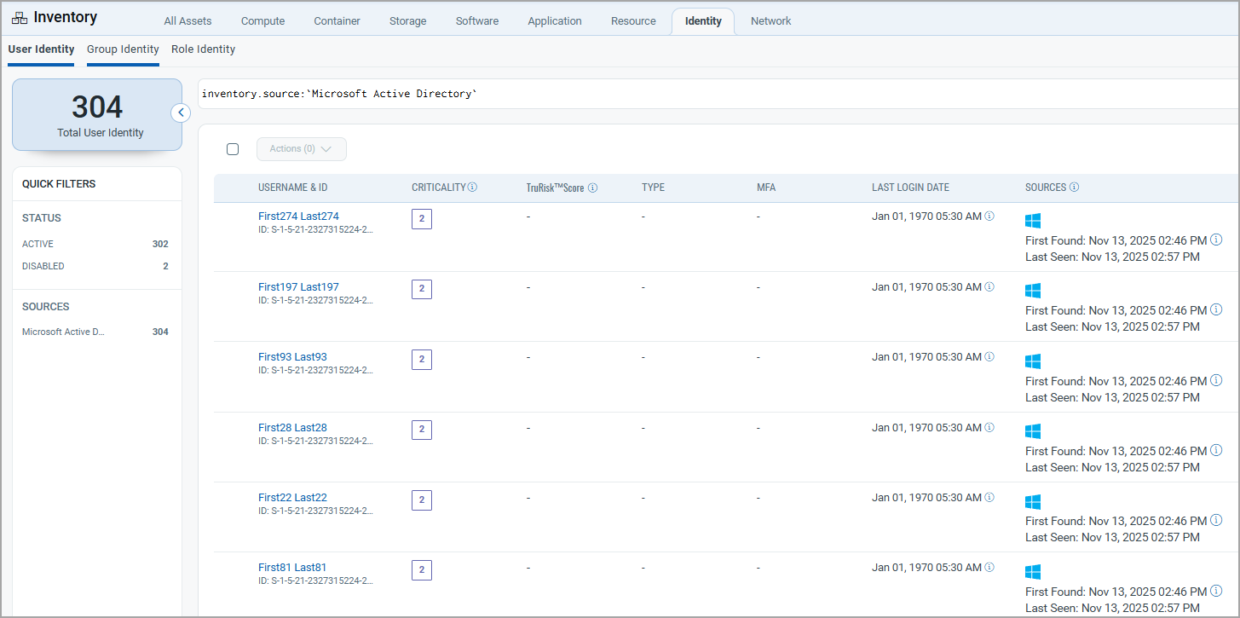
Task: Click the inventory.source search query field
Action: [x=682, y=94]
